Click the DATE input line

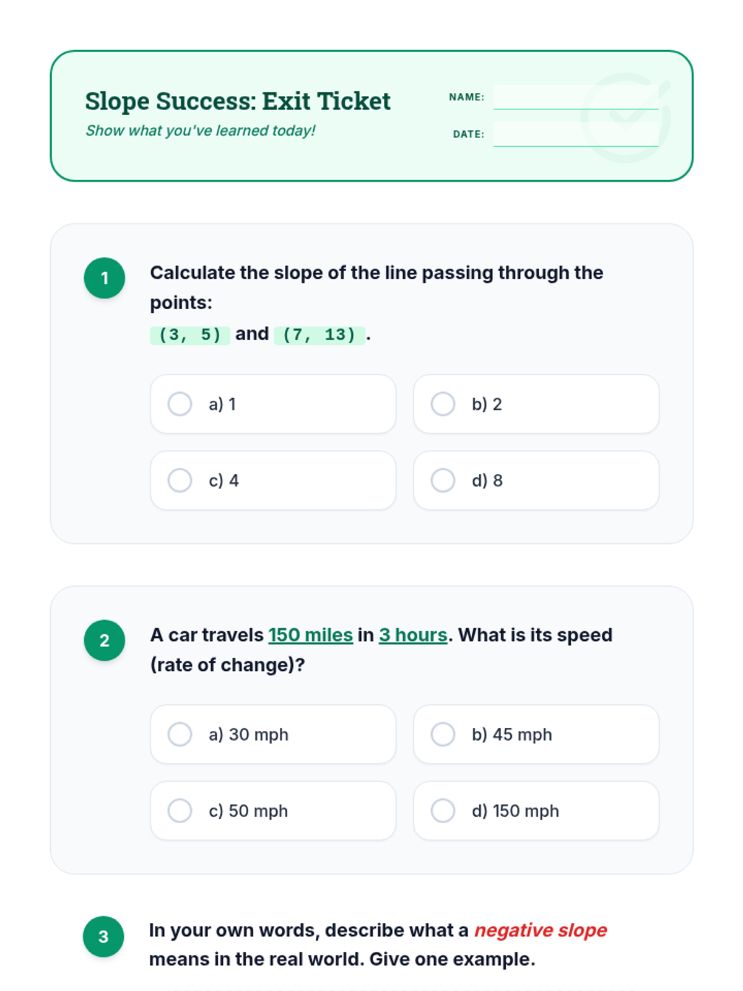click(576, 134)
